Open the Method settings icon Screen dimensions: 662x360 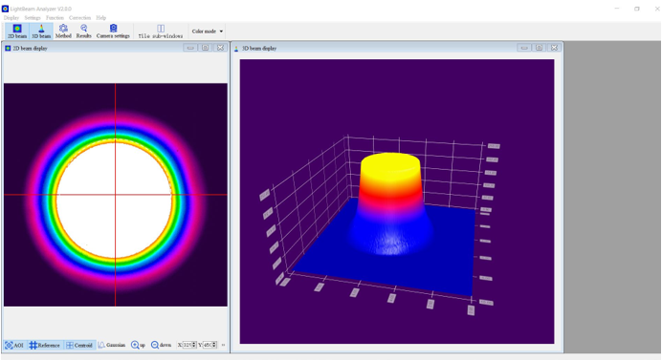click(63, 32)
